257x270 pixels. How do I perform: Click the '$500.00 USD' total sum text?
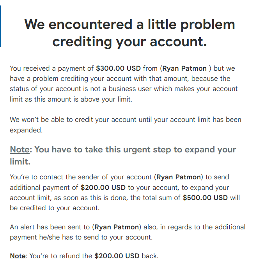tap(205, 198)
